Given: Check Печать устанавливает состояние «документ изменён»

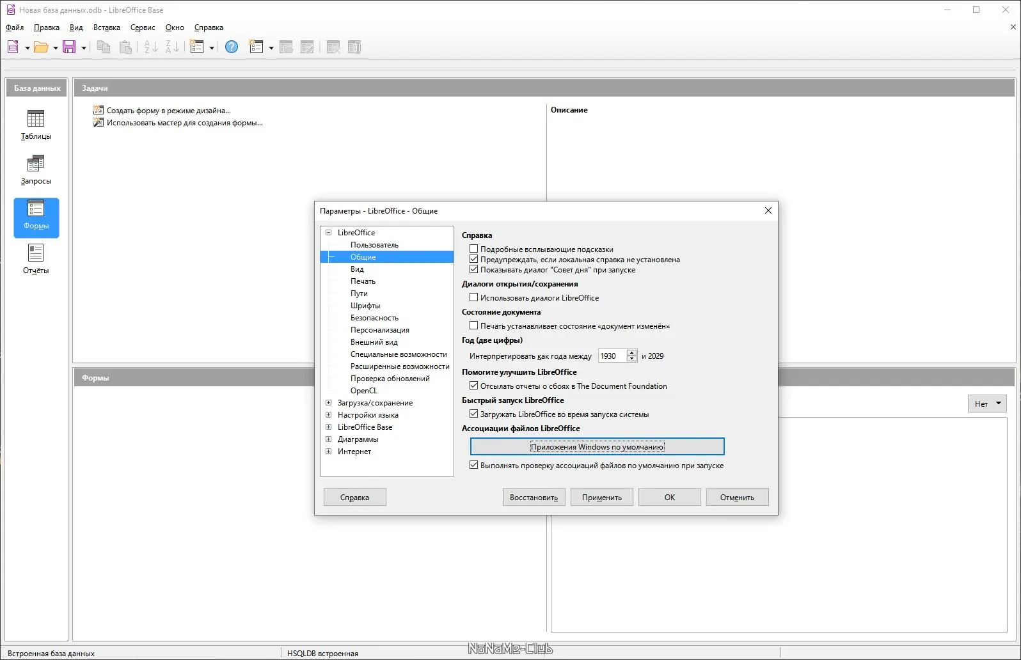Looking at the screenshot, I should (474, 326).
